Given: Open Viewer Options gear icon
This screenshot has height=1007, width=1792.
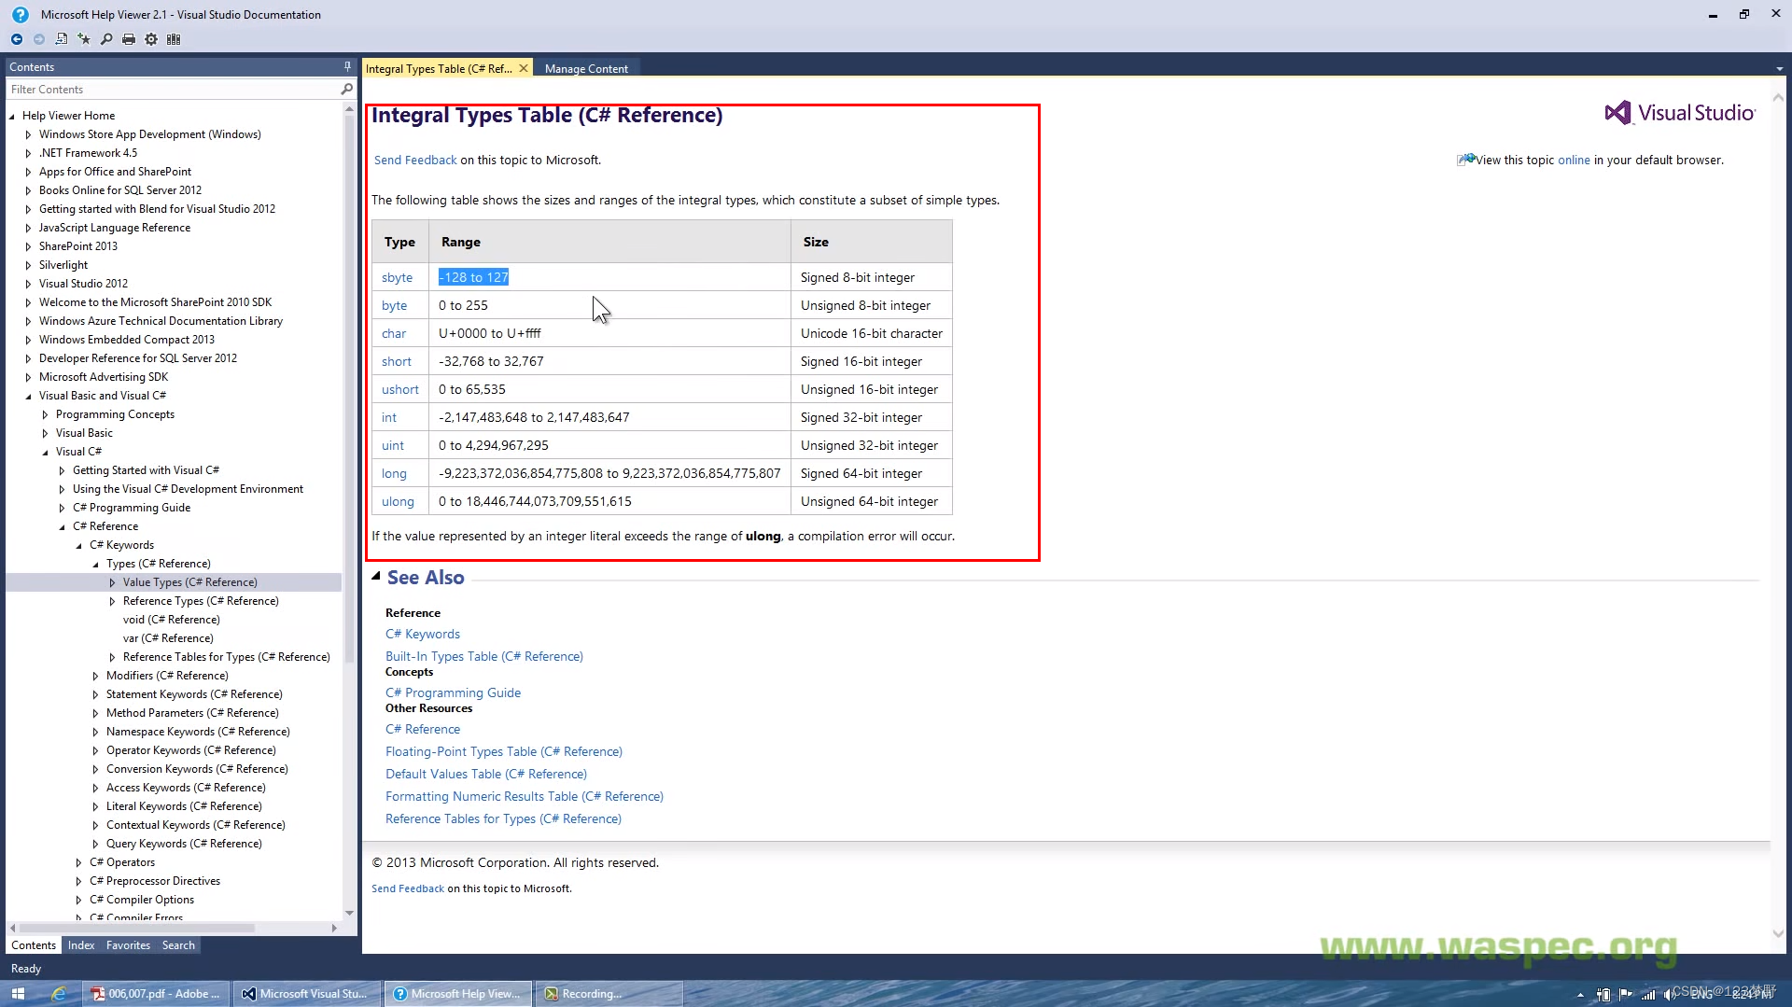Looking at the screenshot, I should 151,39.
